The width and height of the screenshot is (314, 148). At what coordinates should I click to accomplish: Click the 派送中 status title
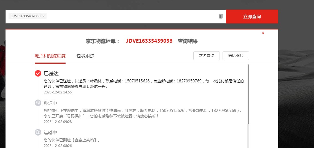click(x=50, y=103)
